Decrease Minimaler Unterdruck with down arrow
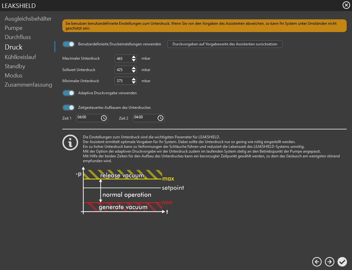Screen dimensions: 352x270 [x=134, y=82]
